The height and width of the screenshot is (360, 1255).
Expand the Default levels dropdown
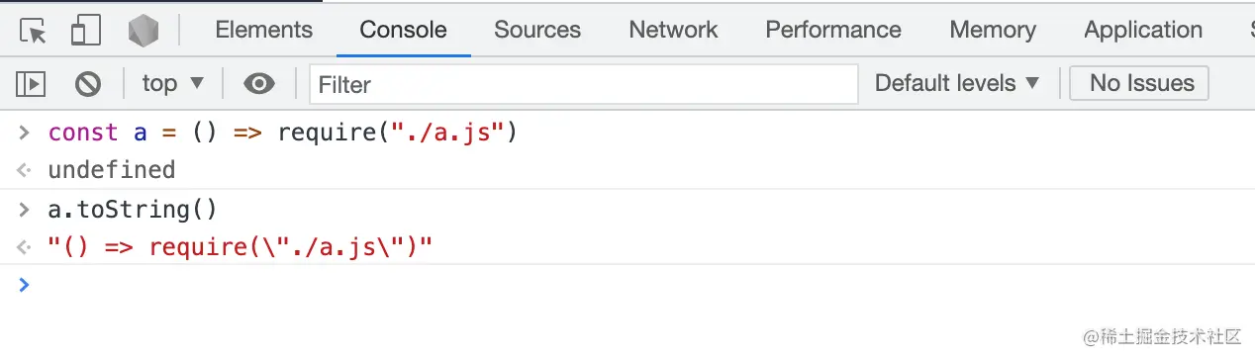(957, 84)
